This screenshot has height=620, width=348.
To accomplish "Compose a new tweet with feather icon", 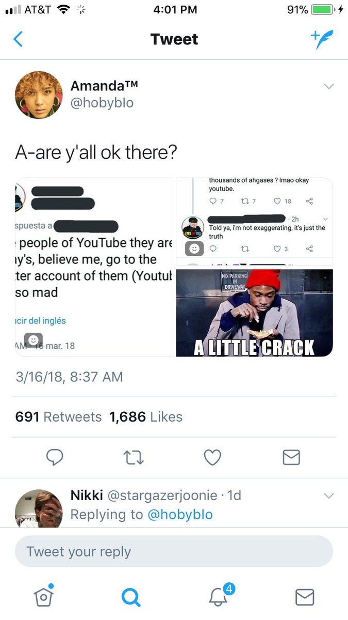I will click(322, 39).
